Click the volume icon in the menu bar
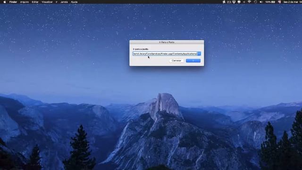This screenshot has height=170, width=302. tap(261, 2)
